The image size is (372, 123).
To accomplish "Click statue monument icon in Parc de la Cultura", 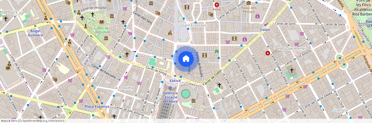I will click(x=85, y=26).
